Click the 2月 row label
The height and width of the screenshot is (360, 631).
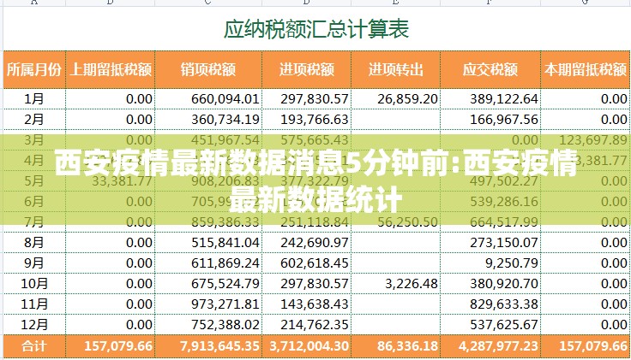coord(34,119)
